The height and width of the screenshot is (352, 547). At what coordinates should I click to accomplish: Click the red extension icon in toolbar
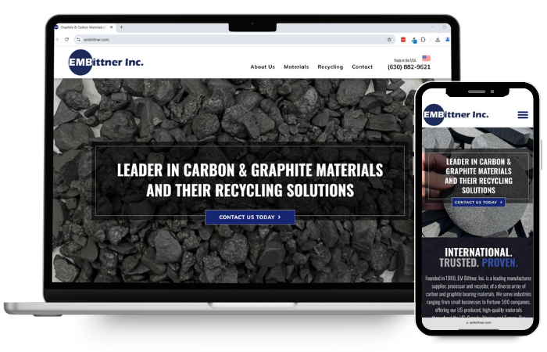(403, 39)
